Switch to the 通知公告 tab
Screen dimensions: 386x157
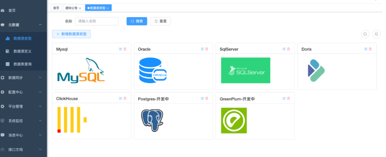pos(71,8)
